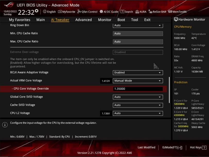This screenshot has width=209, height=157.
Task: Click the Hot Keys button
Action: (x=198, y=148)
